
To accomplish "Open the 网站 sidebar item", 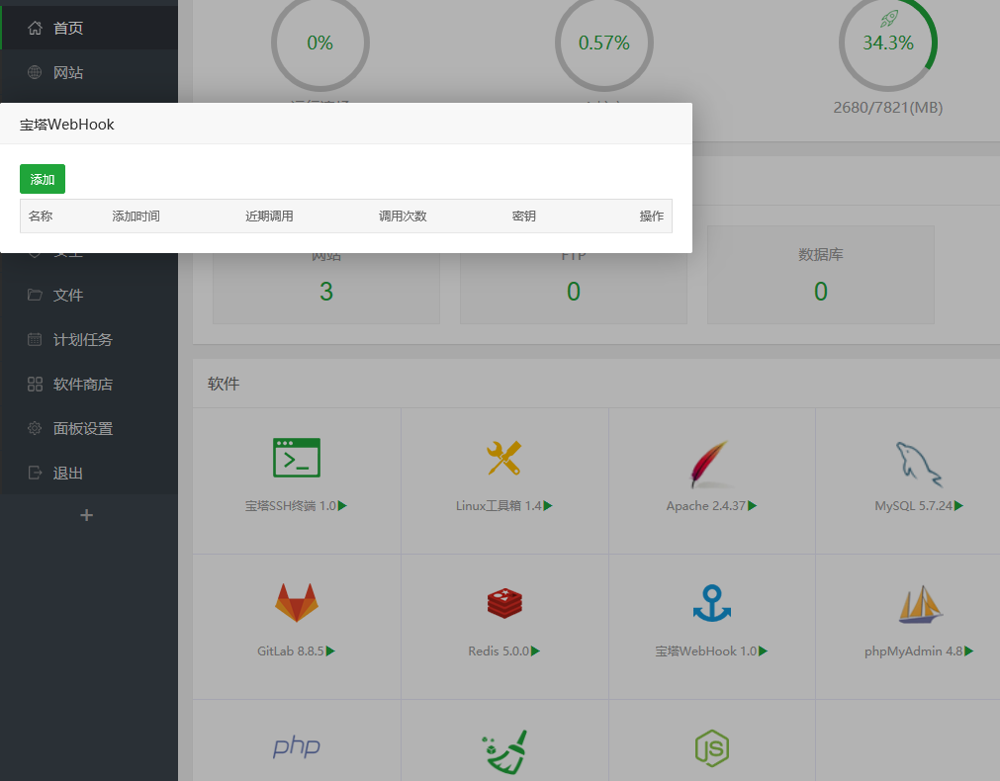I will (89, 72).
